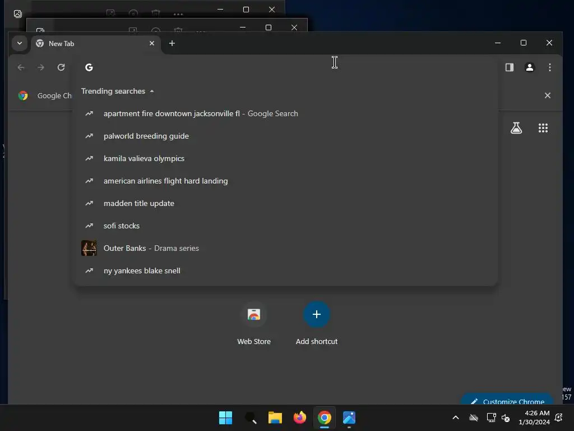Open the Chrome three-dot menu
Screen dimensions: 574x431
pyautogui.click(x=549, y=67)
